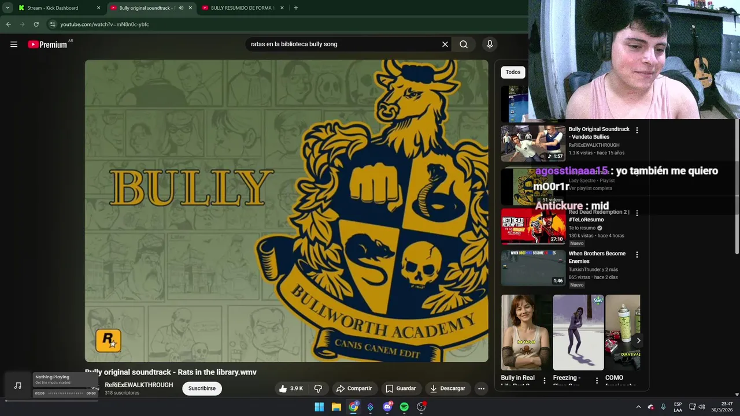The image size is (740, 416).
Task: Click Compartir to share the video
Action: pos(354,388)
